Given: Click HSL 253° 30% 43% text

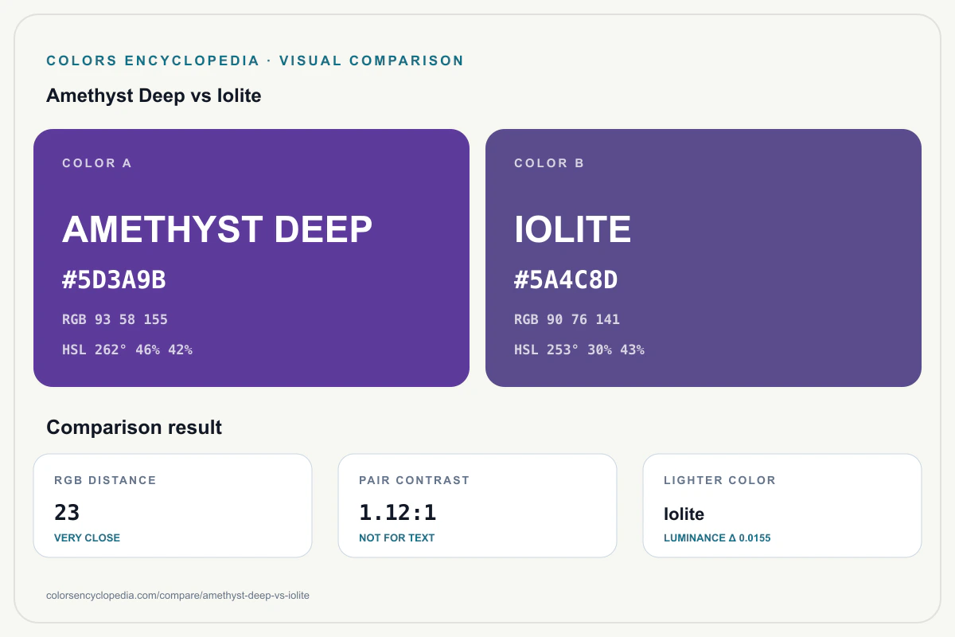Looking at the screenshot, I should [579, 350].
